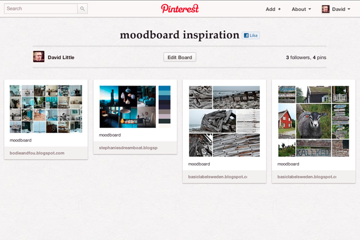Open the David account dropdown
The height and width of the screenshot is (240, 360).
click(341, 9)
